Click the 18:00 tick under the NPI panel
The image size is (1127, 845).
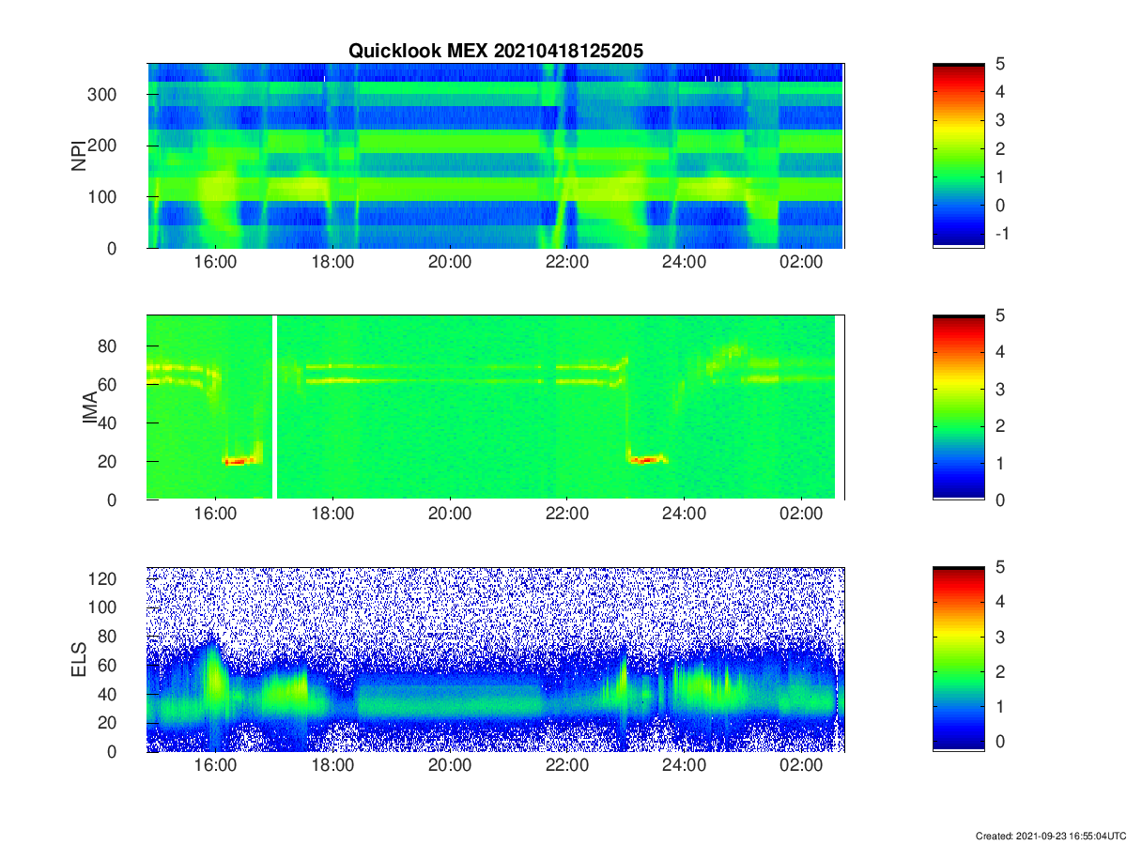332,263
